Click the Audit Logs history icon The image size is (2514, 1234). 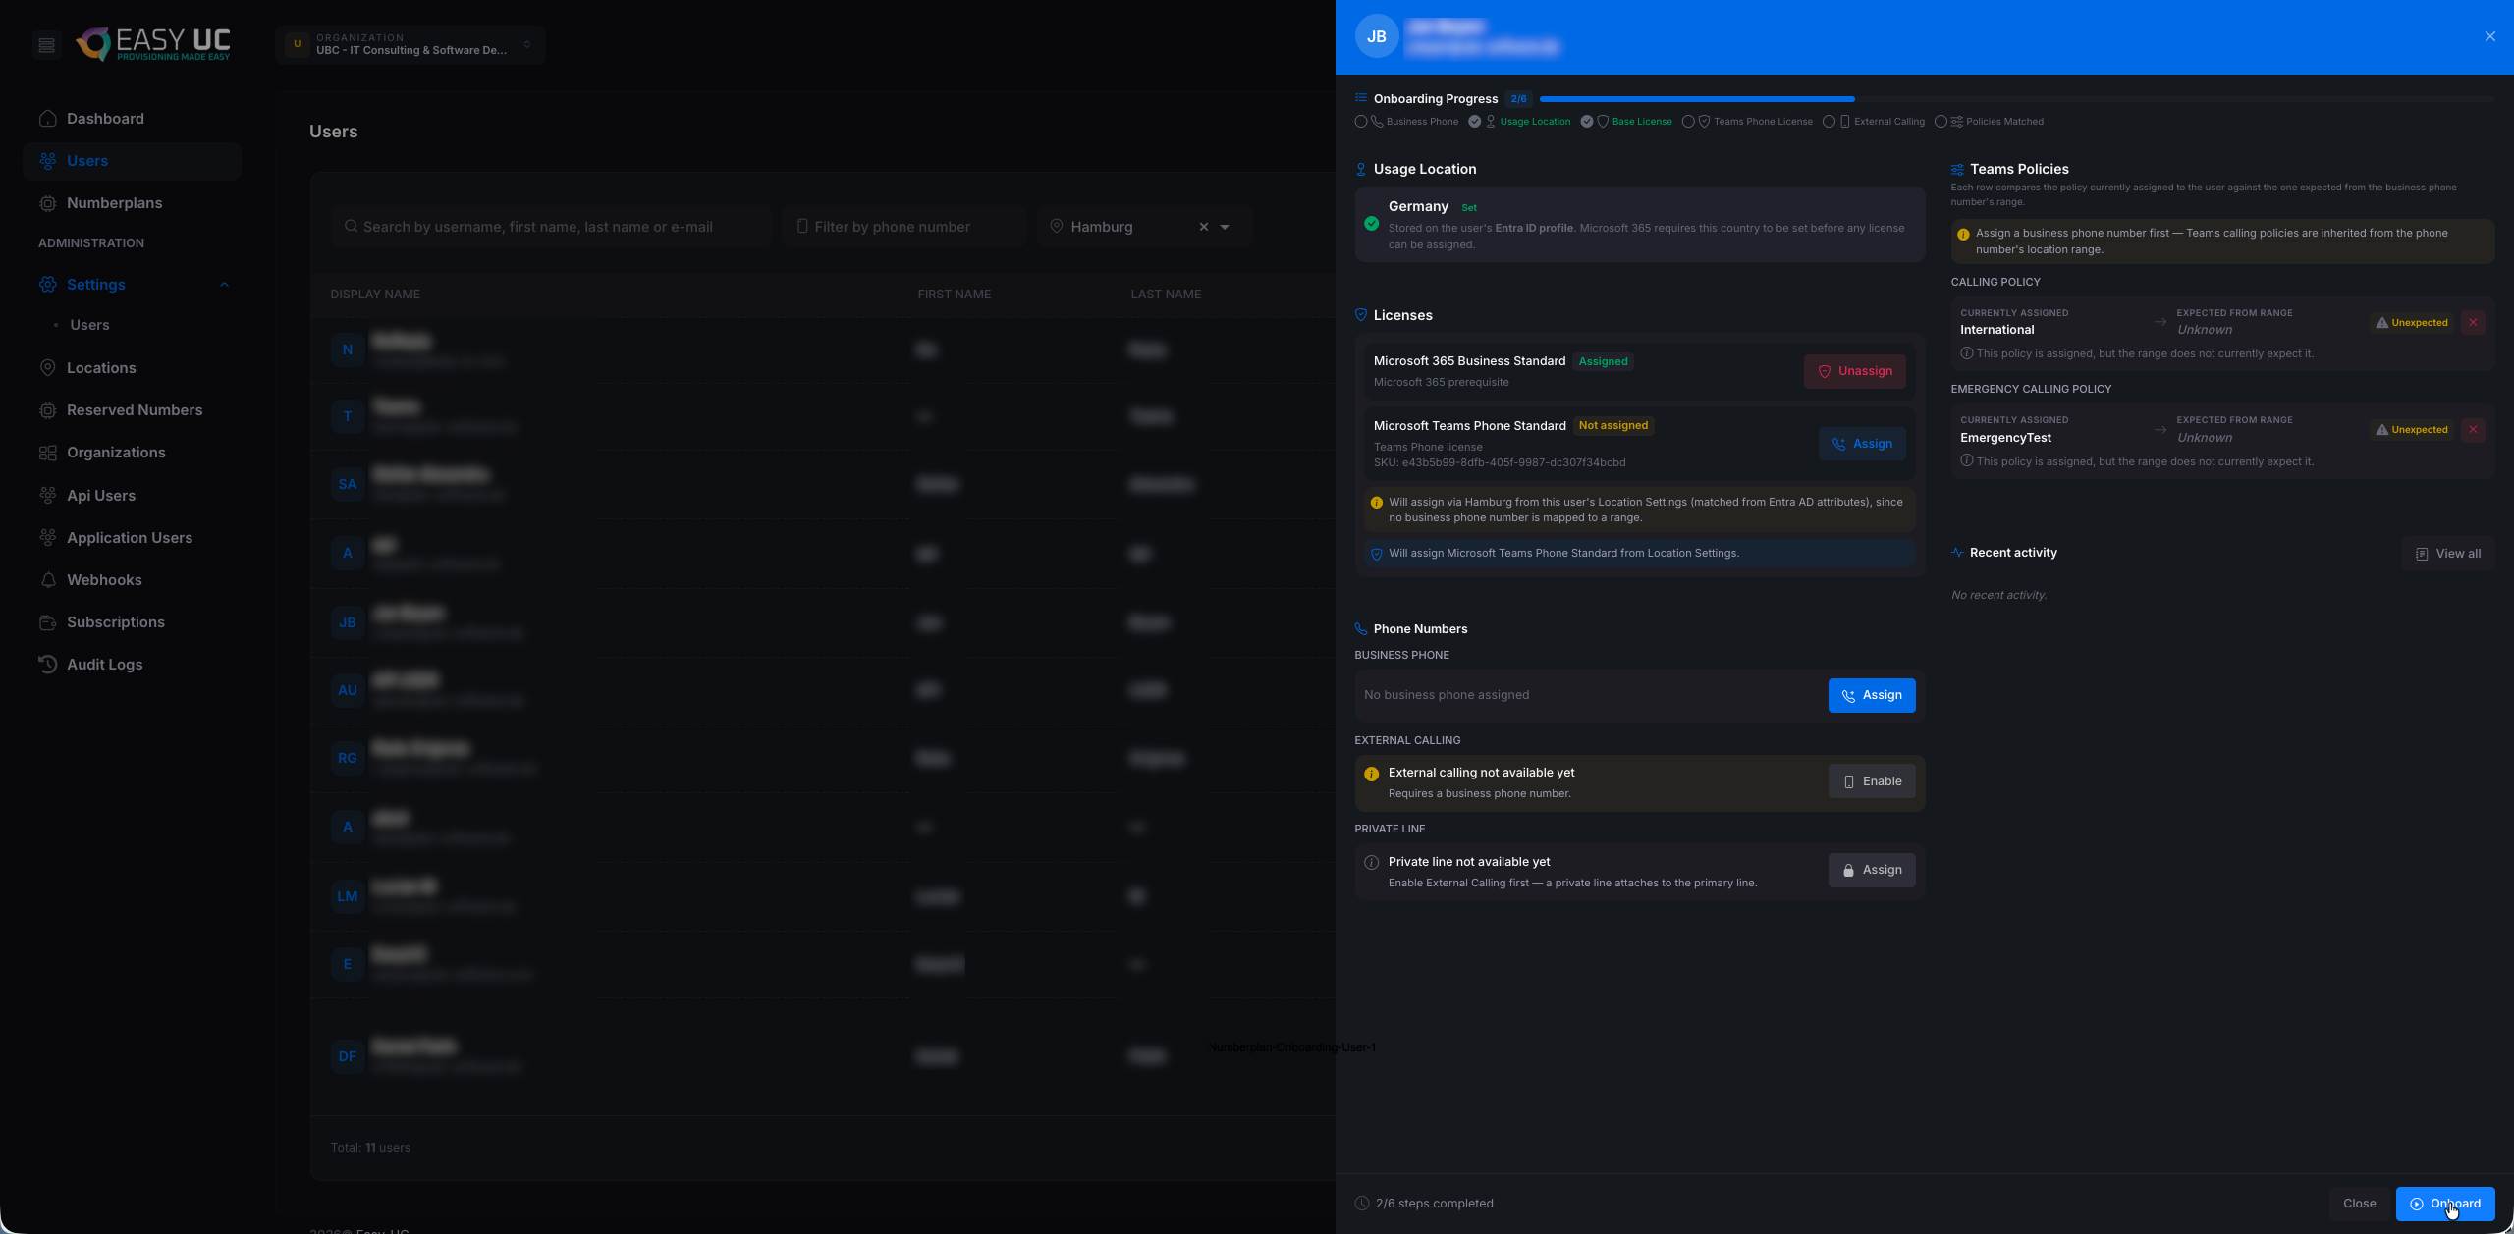click(47, 665)
